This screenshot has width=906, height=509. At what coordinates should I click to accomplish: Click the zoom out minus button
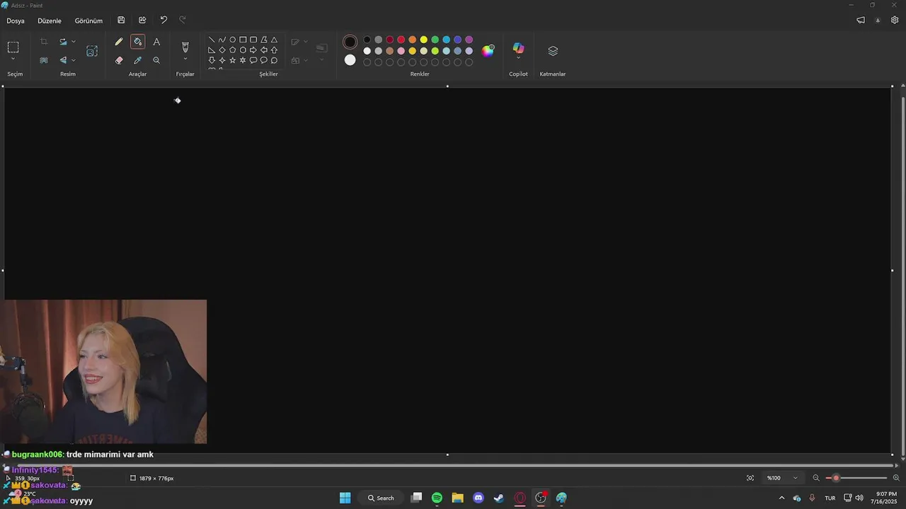pyautogui.click(x=816, y=478)
